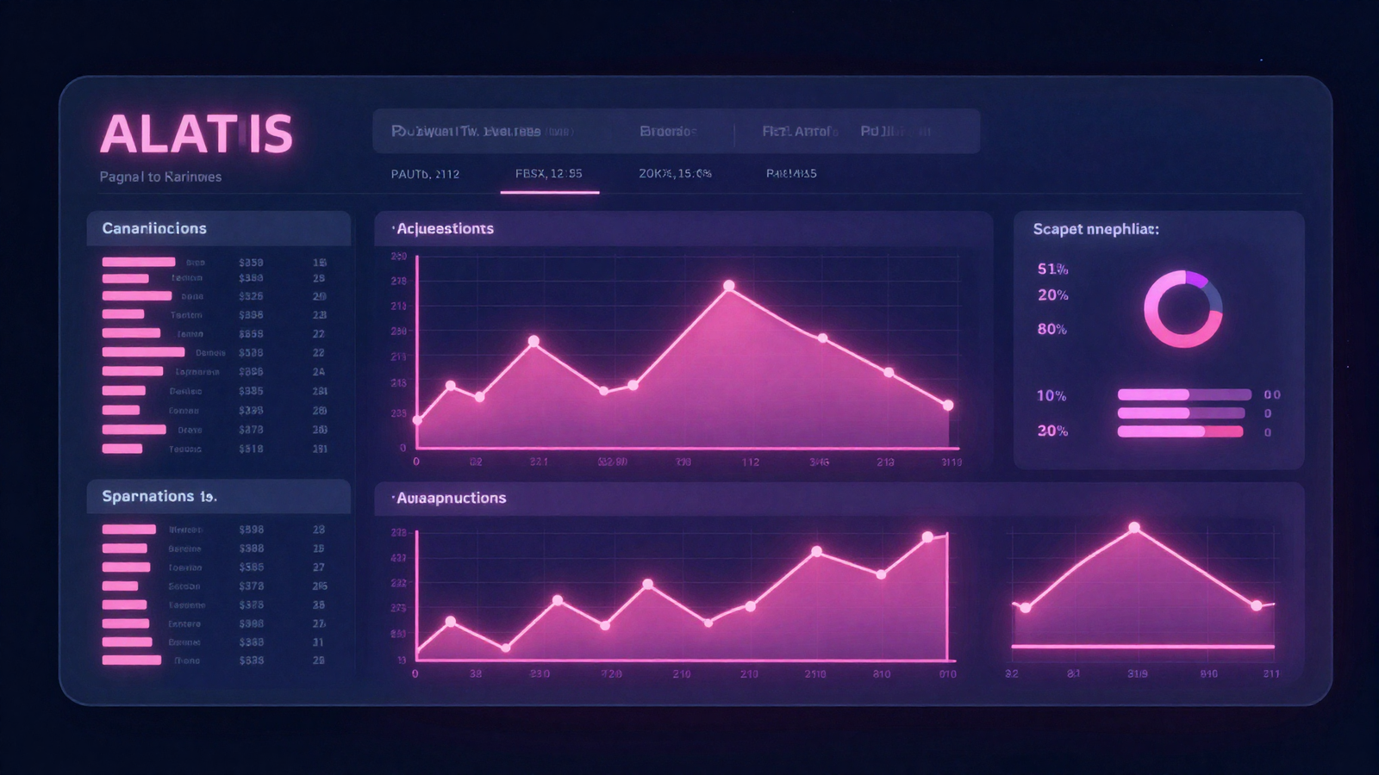This screenshot has height=775, width=1379.
Task: Select the 80% value
Action: pyautogui.click(x=1051, y=329)
